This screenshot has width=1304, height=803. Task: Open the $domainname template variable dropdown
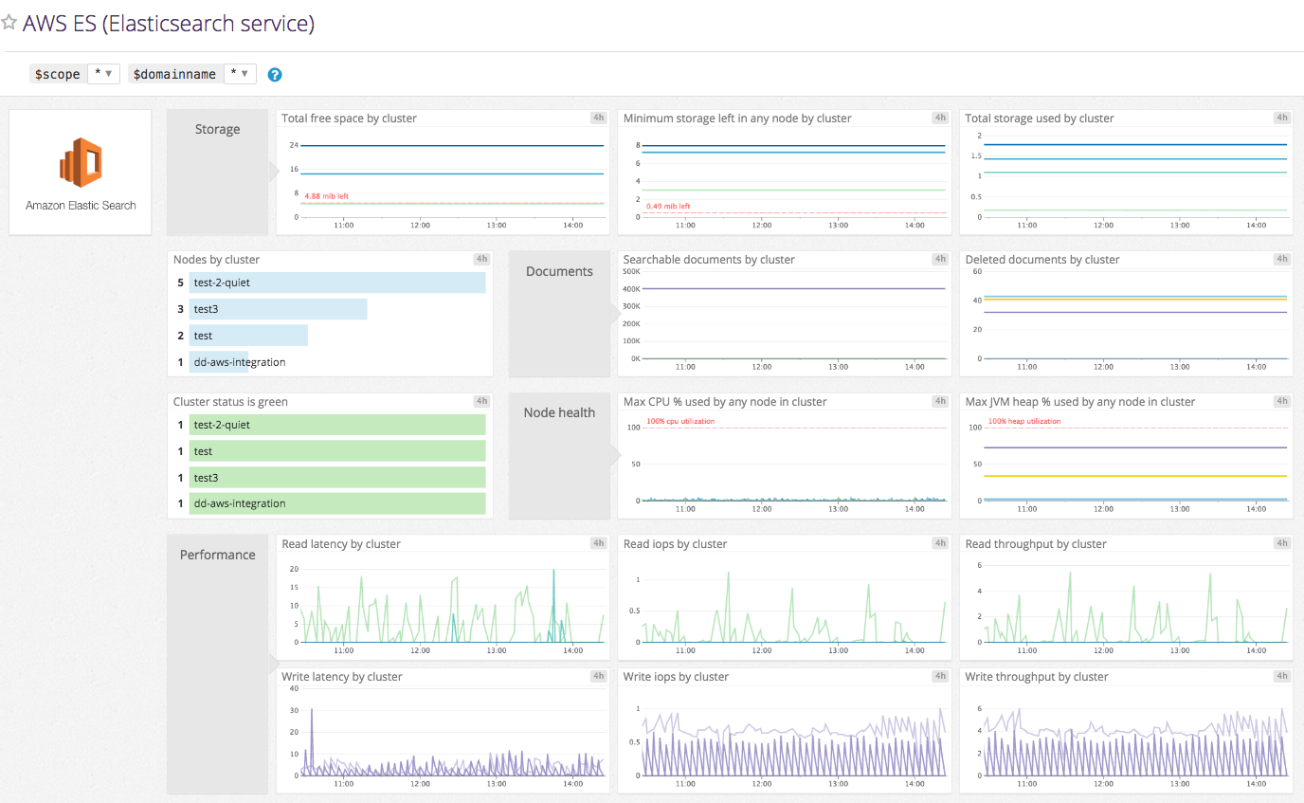coord(240,73)
